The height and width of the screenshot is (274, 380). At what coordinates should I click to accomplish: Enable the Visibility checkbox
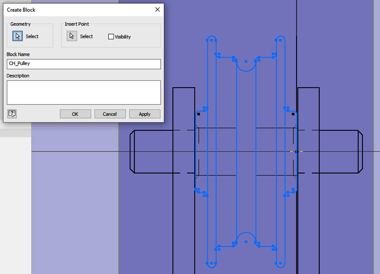tap(111, 37)
